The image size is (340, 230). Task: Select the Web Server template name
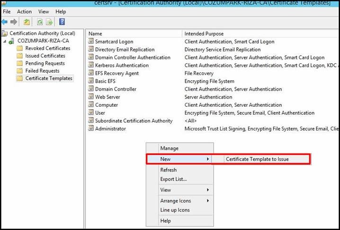[107, 97]
